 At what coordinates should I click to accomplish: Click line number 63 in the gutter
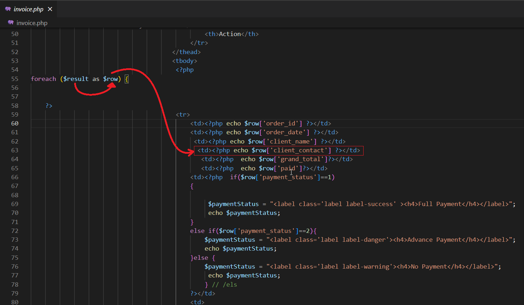pos(14,150)
